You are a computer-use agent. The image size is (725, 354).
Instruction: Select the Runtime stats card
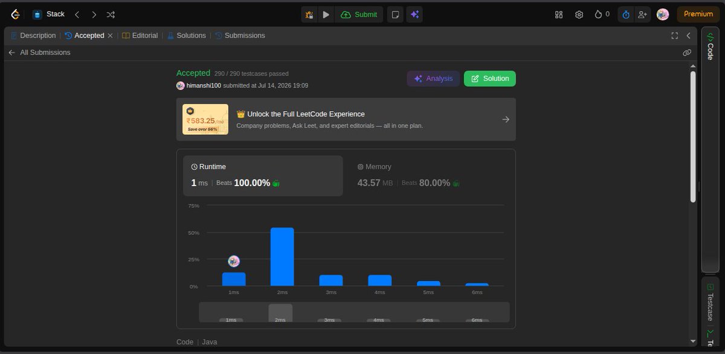(x=263, y=176)
